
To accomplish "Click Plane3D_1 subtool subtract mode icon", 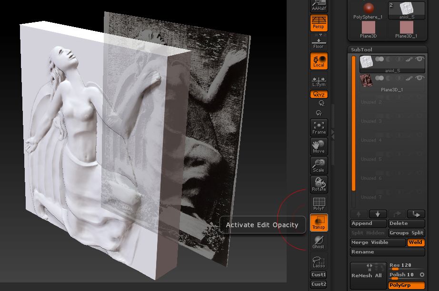I will pos(389,78).
